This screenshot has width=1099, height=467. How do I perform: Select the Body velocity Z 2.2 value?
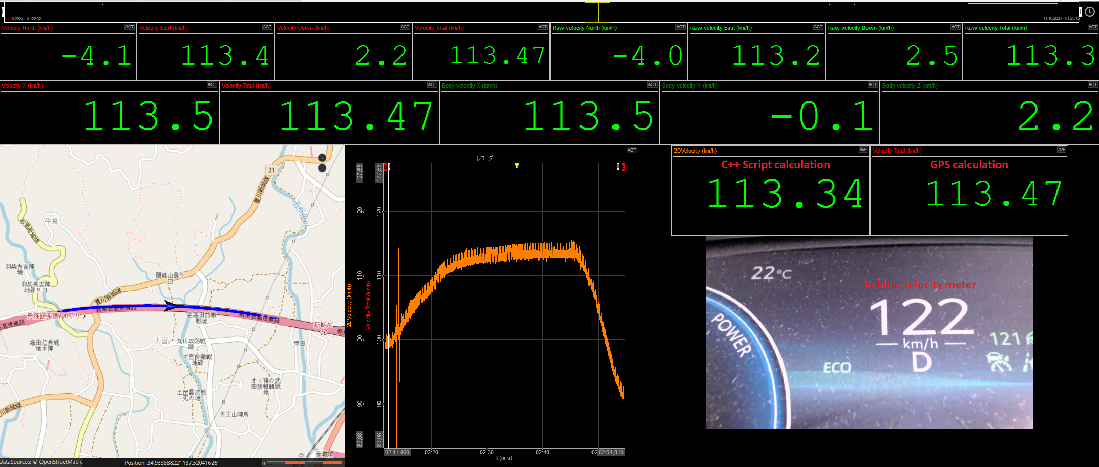point(1056,116)
